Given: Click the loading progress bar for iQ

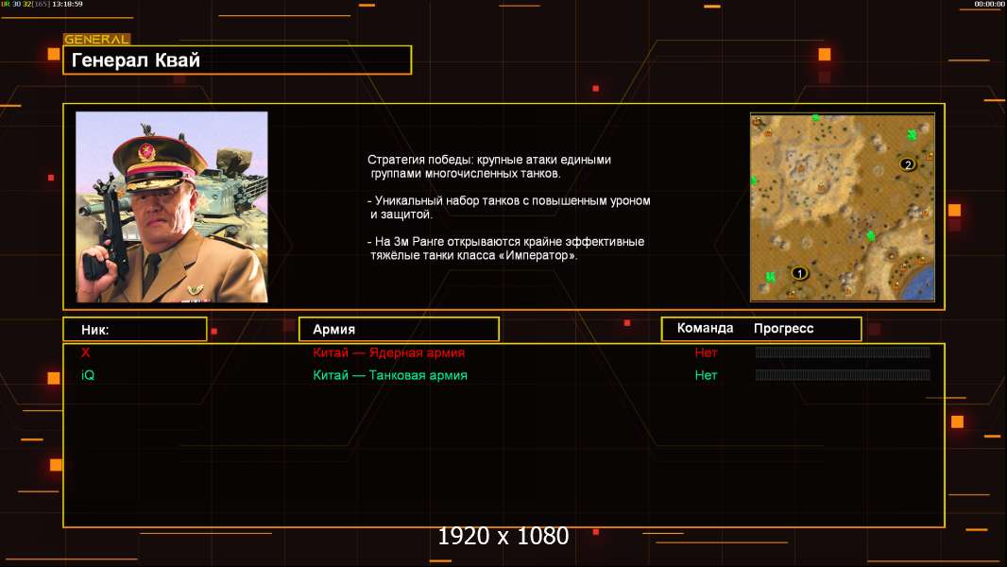Looking at the screenshot, I should (x=843, y=374).
